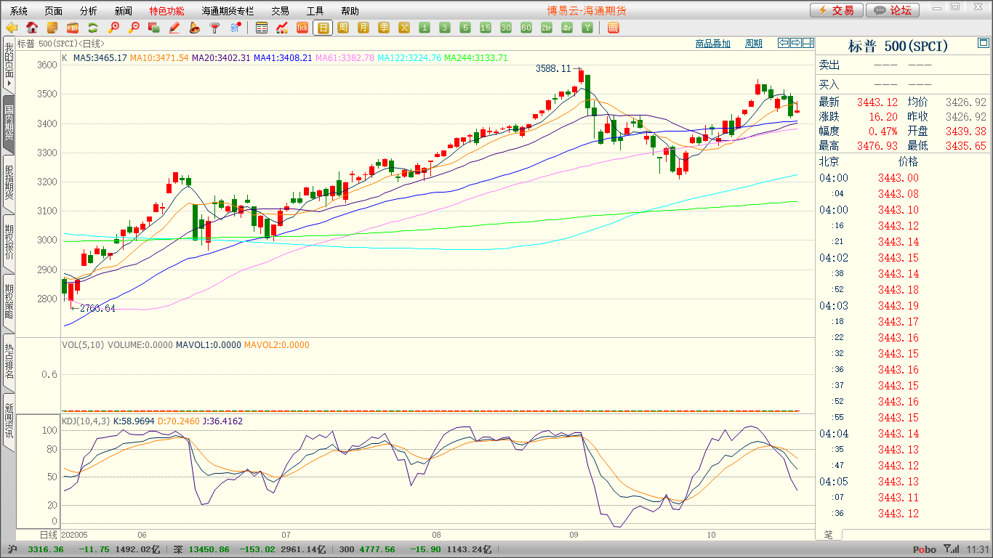Select 1-minute period button

click(x=425, y=28)
